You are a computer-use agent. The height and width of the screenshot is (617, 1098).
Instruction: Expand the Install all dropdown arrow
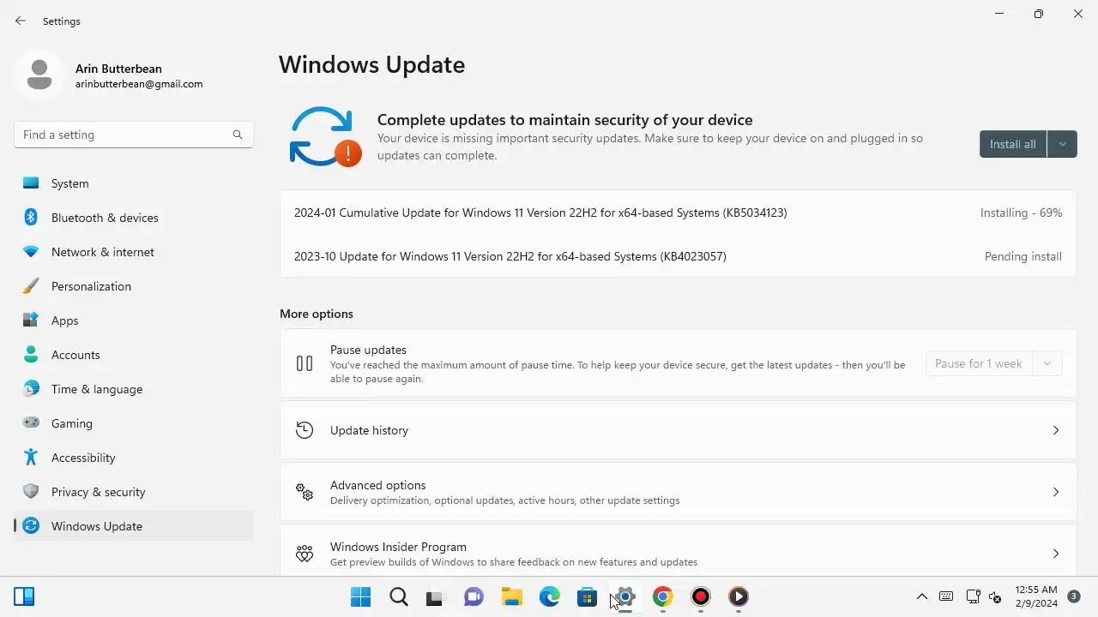[x=1062, y=144]
